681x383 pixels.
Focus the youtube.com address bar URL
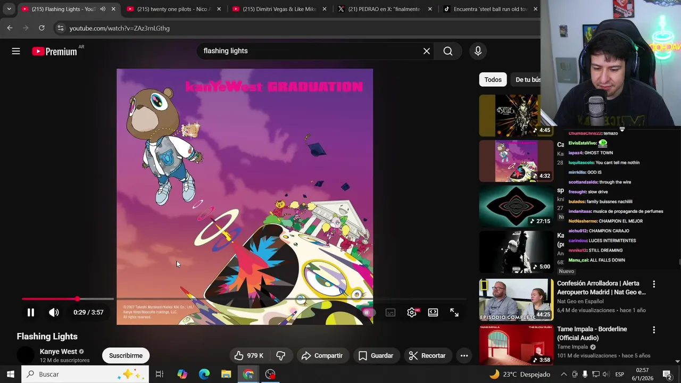[120, 28]
